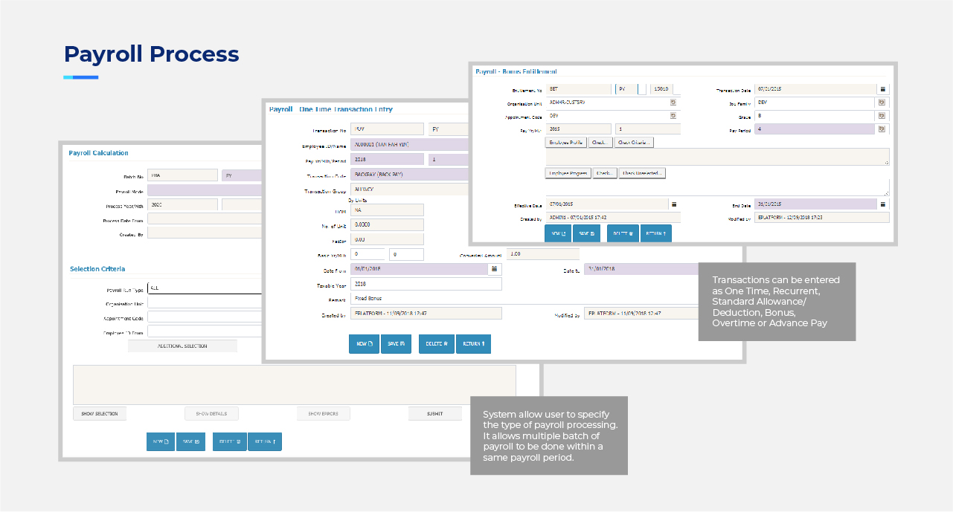
Task: Click New in One Time Transaction Entry
Action: tap(364, 344)
